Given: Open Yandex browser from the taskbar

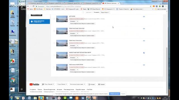Looking at the screenshot, I should point(59,98).
